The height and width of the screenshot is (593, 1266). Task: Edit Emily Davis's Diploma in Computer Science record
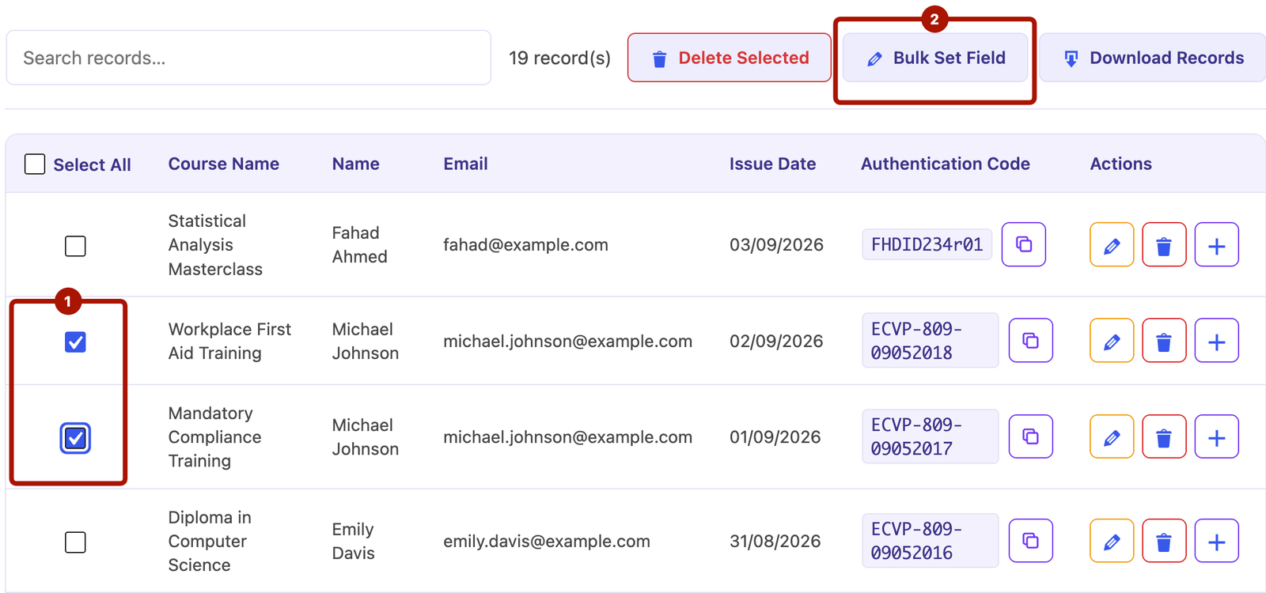[1112, 542]
